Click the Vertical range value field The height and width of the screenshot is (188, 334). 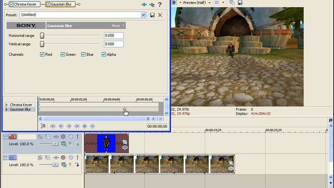tap(114, 44)
